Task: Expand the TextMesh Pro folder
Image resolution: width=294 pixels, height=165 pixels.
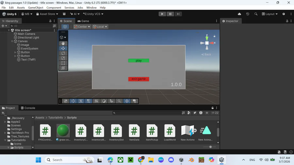Action: point(5,133)
